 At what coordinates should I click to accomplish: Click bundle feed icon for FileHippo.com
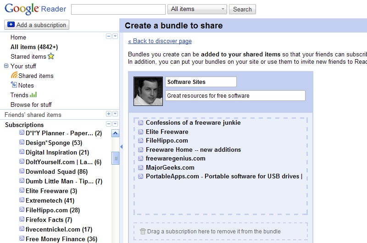[140, 141]
